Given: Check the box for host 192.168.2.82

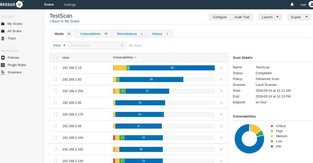Looking at the screenshot, I should (x=55, y=79).
